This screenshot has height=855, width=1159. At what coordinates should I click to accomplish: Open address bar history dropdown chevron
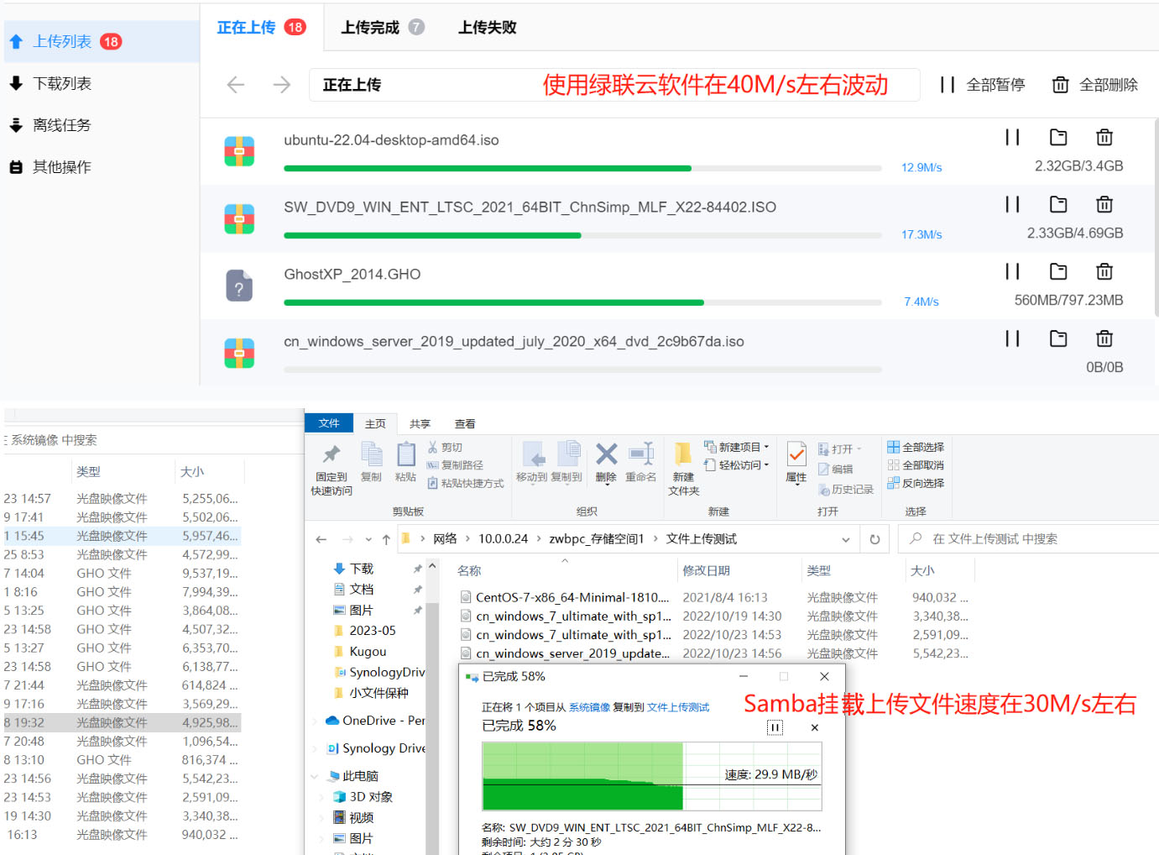click(846, 539)
